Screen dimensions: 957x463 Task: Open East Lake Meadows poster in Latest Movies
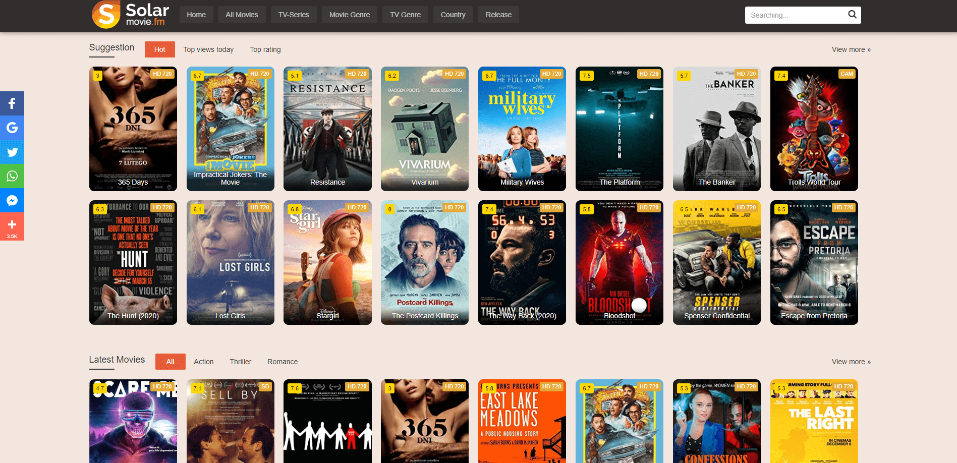[522, 421]
